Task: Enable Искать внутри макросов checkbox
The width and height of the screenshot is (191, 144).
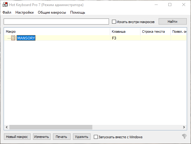Action: pyautogui.click(x=114, y=22)
